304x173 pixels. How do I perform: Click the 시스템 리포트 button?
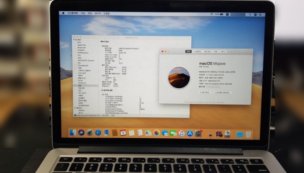[x=205, y=93]
